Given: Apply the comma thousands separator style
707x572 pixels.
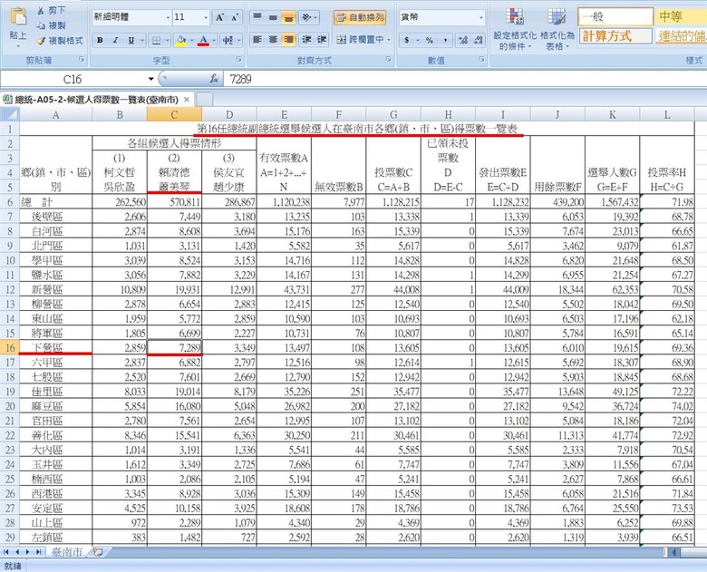Looking at the screenshot, I should 444,40.
